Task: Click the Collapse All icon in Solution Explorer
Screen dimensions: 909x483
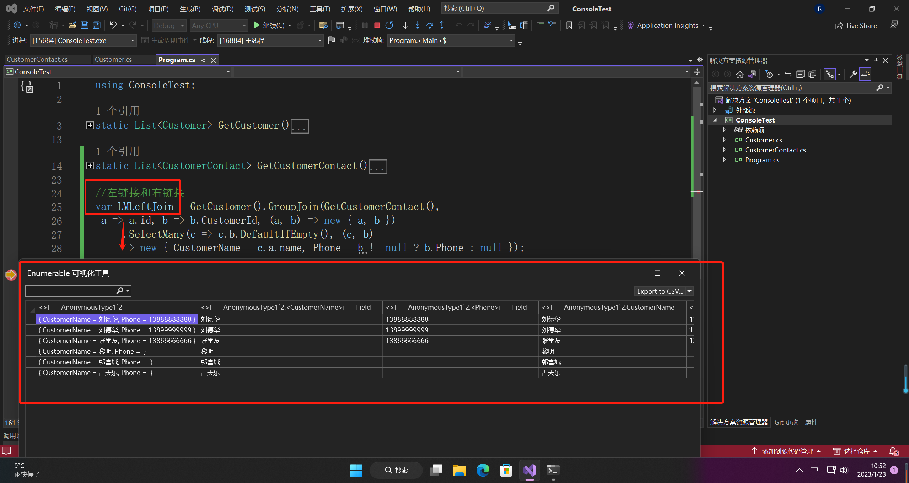Action: pyautogui.click(x=800, y=74)
